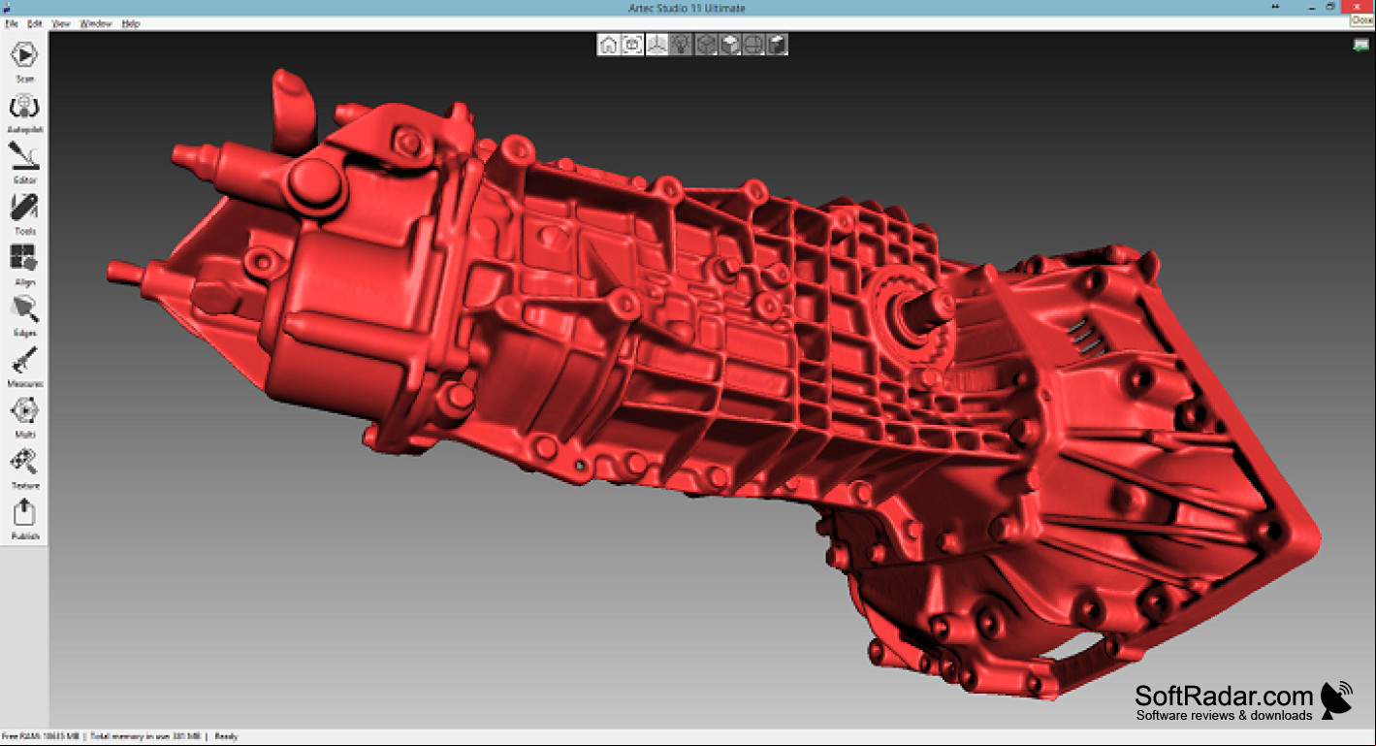
Task: Toggle the lighting bulb icon
Action: click(x=681, y=45)
